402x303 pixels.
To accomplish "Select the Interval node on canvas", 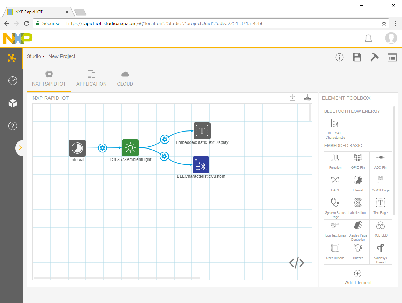I will click(x=77, y=148).
